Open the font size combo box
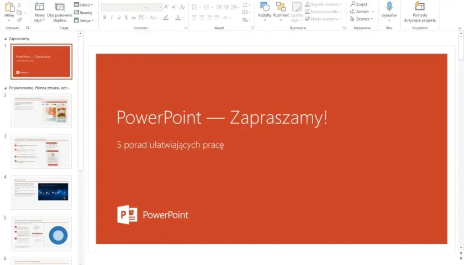The image size is (464, 265). (x=156, y=7)
